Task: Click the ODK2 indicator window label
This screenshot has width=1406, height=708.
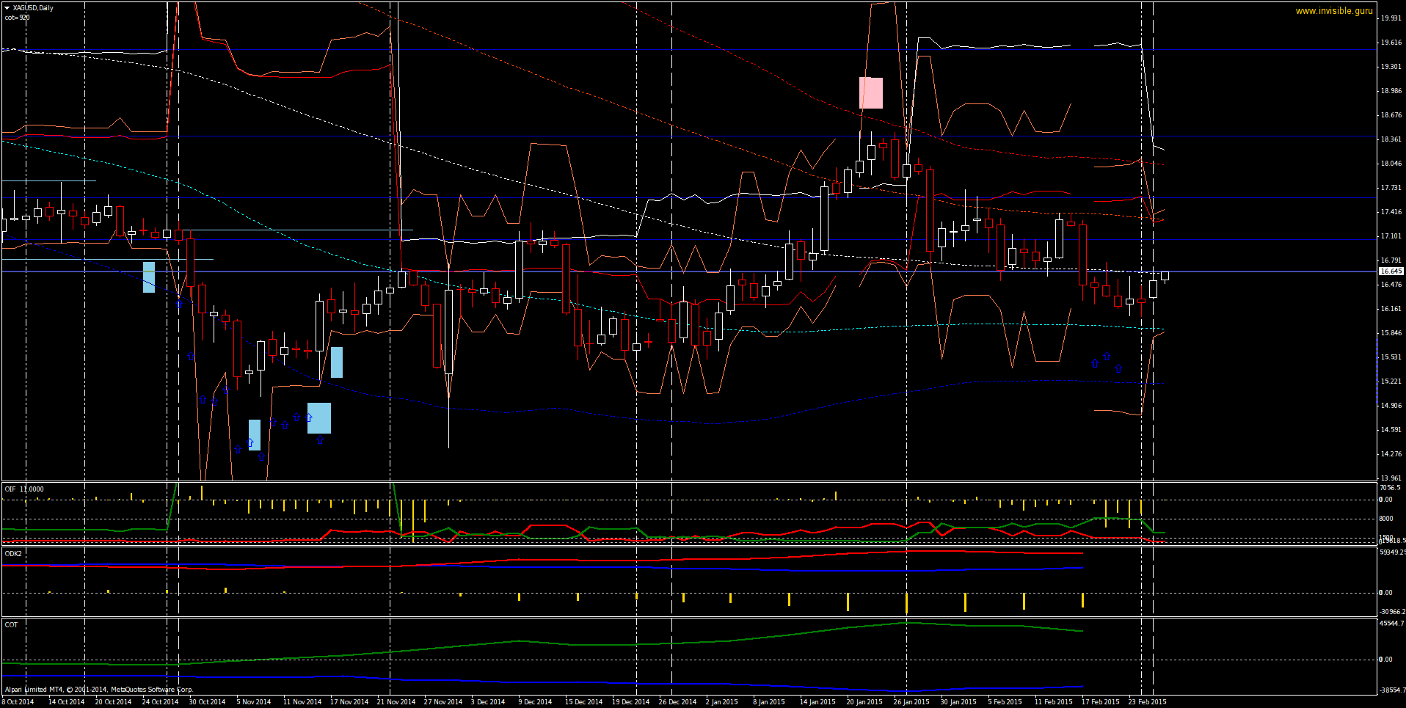Action: click(13, 554)
